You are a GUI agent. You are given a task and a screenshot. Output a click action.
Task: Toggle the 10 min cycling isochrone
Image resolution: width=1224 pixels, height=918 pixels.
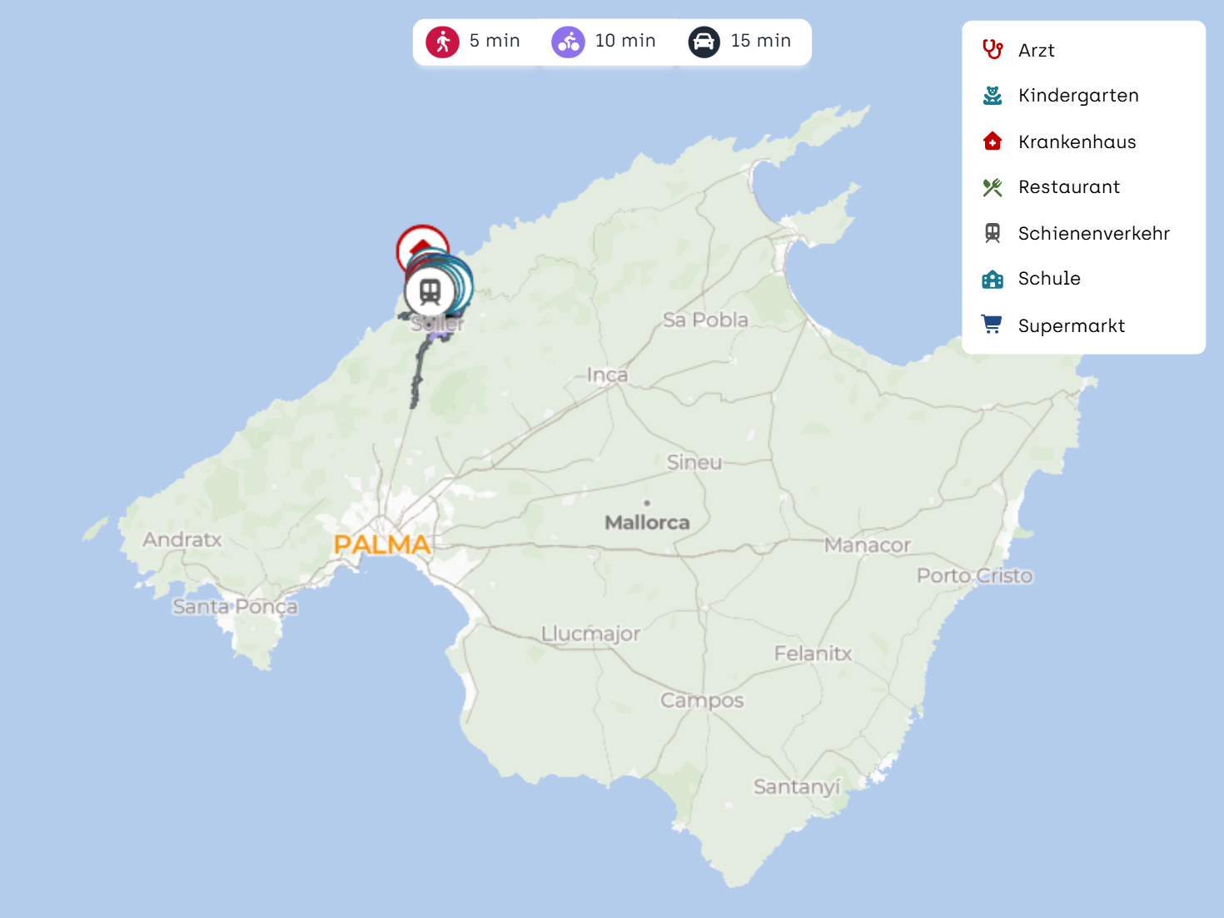point(604,42)
